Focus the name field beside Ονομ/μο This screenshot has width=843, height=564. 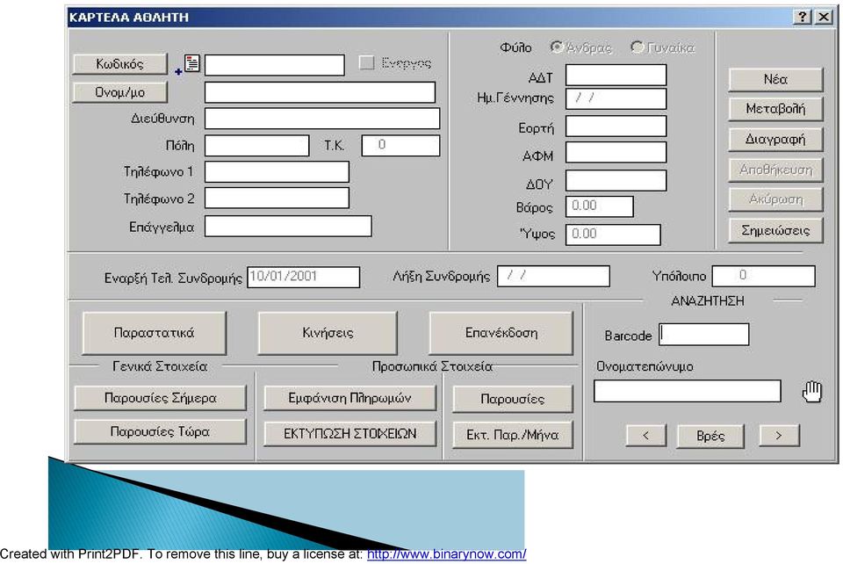click(320, 92)
